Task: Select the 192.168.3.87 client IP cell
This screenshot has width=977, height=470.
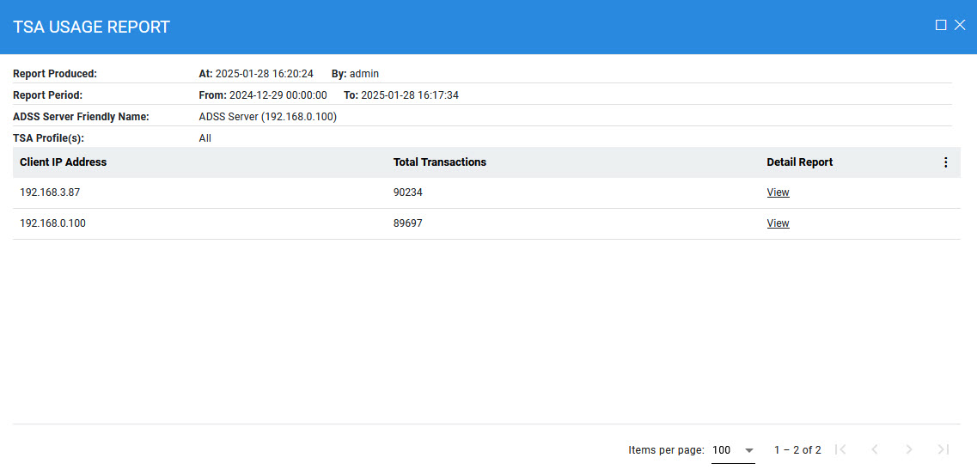Action: [x=50, y=192]
